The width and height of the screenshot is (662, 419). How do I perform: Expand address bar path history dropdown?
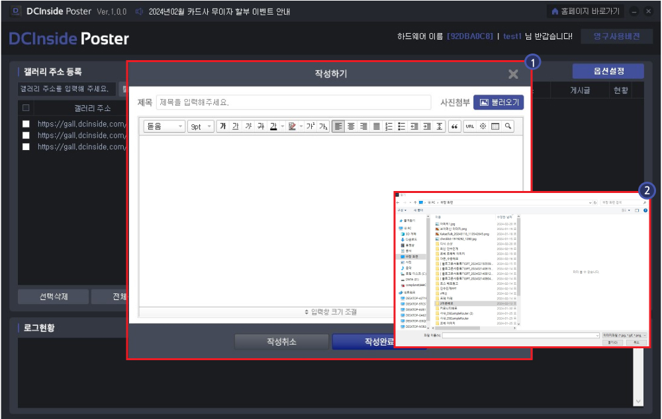591,202
